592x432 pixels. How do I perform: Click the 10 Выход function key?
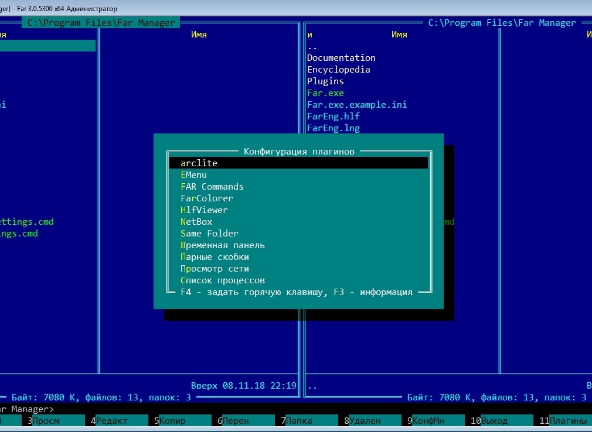(502, 420)
